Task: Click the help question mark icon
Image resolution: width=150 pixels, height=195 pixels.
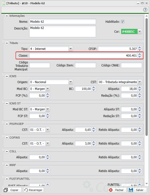Action: pyautogui.click(x=145, y=10)
